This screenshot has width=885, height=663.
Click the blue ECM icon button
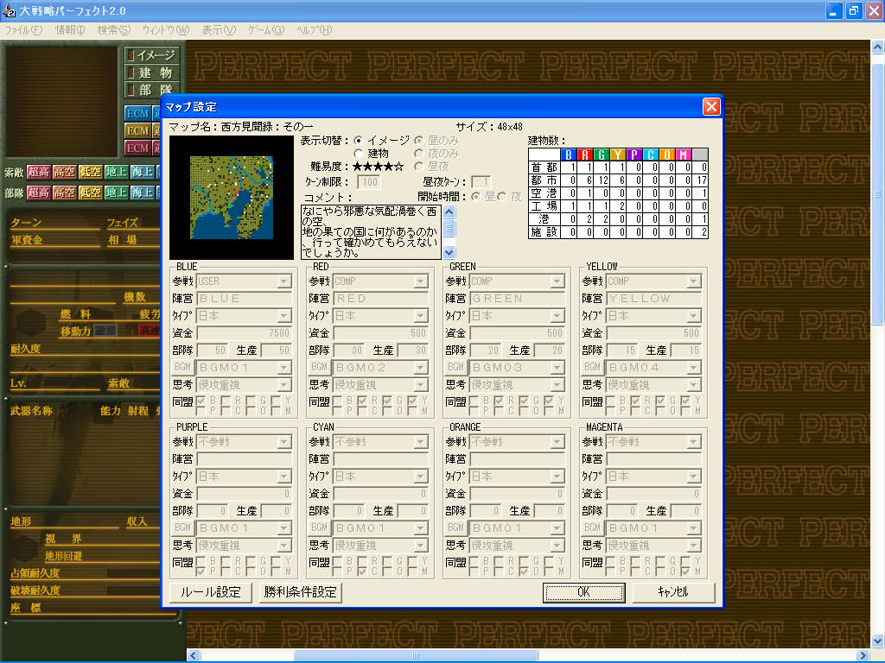point(137,113)
